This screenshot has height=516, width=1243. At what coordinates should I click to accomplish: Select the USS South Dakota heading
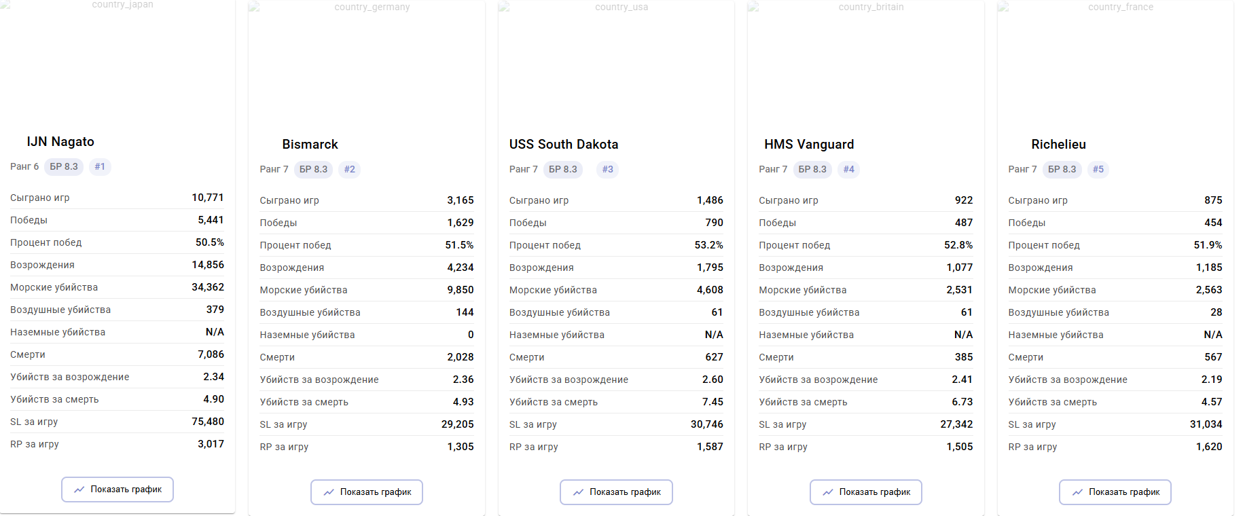(x=564, y=145)
